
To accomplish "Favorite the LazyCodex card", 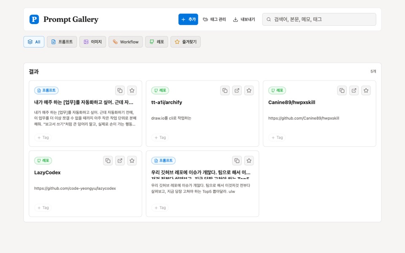I will click(x=132, y=161).
